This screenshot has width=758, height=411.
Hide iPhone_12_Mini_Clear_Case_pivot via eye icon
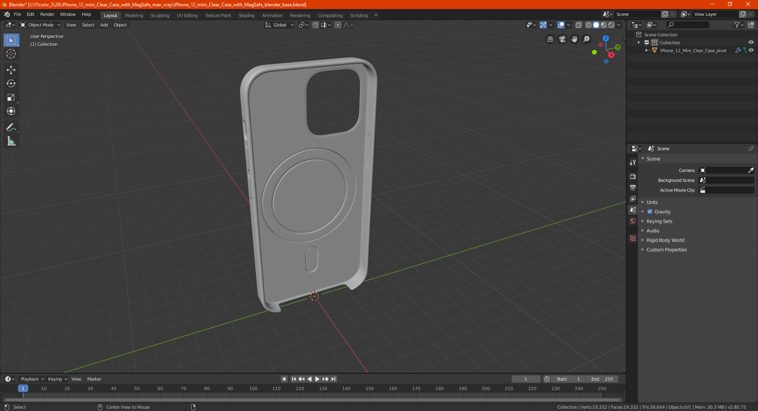point(751,51)
